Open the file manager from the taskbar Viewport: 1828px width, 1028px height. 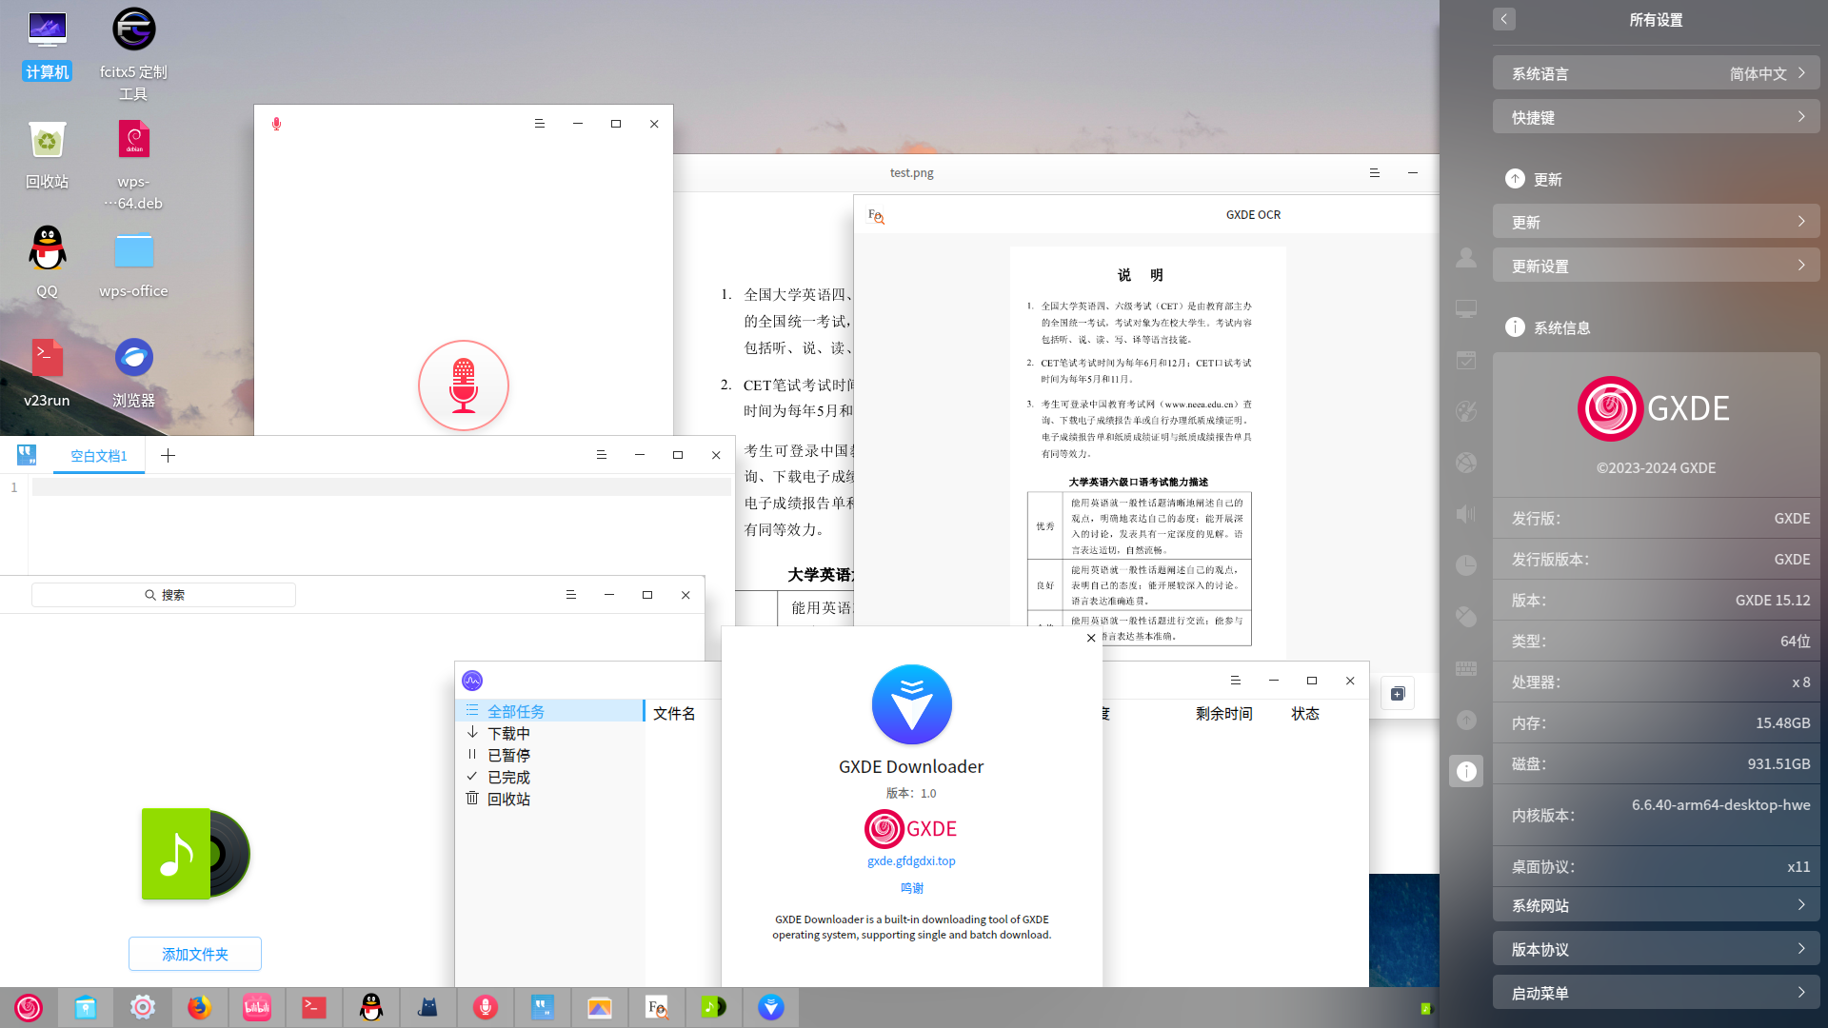pyautogui.click(x=86, y=1007)
